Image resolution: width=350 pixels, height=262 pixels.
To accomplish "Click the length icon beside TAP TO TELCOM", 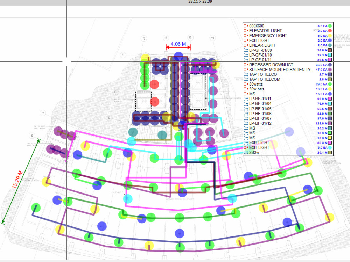I will click(x=246, y=79).
